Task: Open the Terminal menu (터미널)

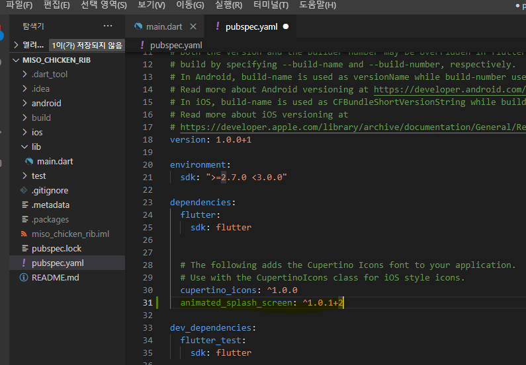Action: [x=271, y=5]
